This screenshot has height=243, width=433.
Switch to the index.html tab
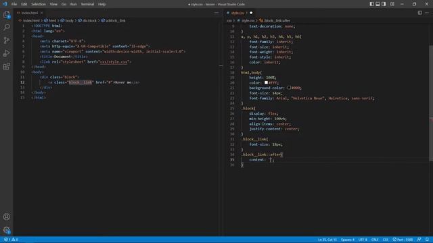30,13
